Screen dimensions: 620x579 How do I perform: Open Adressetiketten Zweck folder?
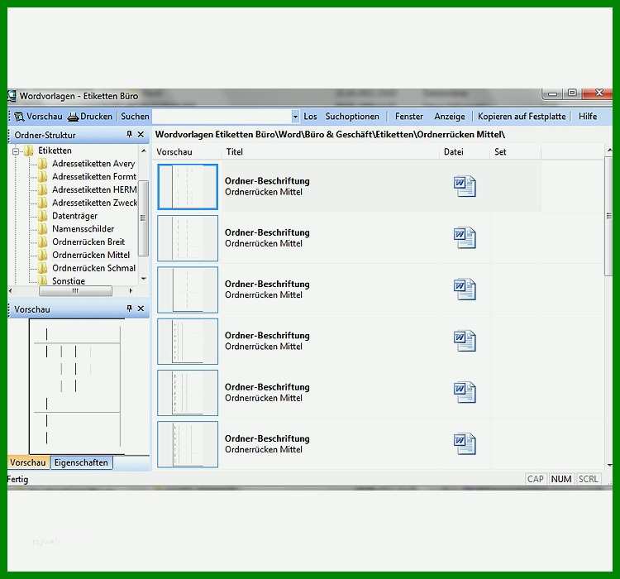(x=94, y=203)
